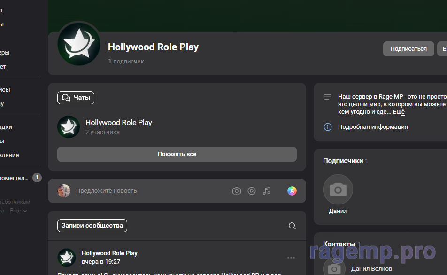Screen dimensions: 447x275
Task: Click the description lines icon
Action: coord(328,97)
